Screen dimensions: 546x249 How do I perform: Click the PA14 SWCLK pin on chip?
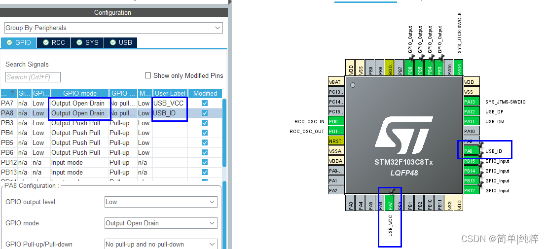coord(459,67)
